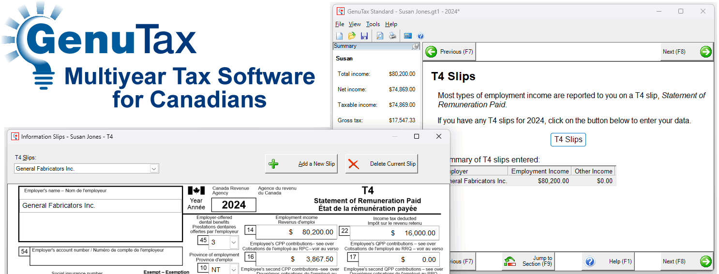Open help from toolbar question icon
The height and width of the screenshot is (274, 719).
pos(420,36)
